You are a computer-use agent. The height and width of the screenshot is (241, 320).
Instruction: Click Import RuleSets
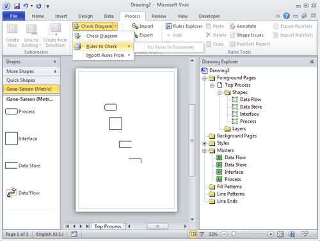point(293,35)
